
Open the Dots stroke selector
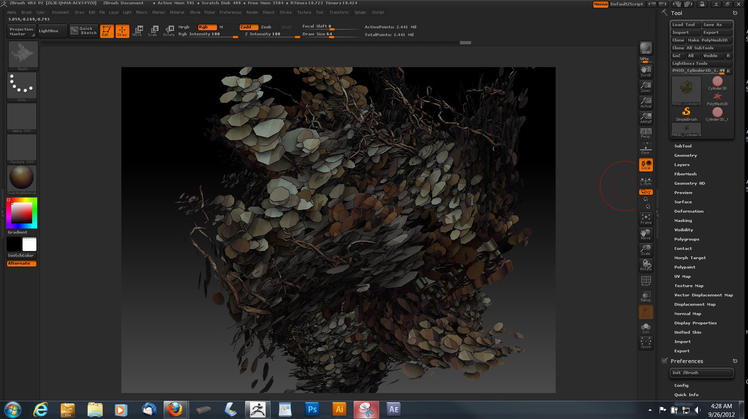click(x=22, y=87)
